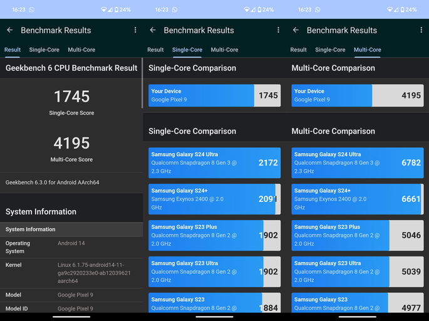Tap Your Device bar showing 1745 score
This screenshot has width=429, height=321.
click(214, 95)
